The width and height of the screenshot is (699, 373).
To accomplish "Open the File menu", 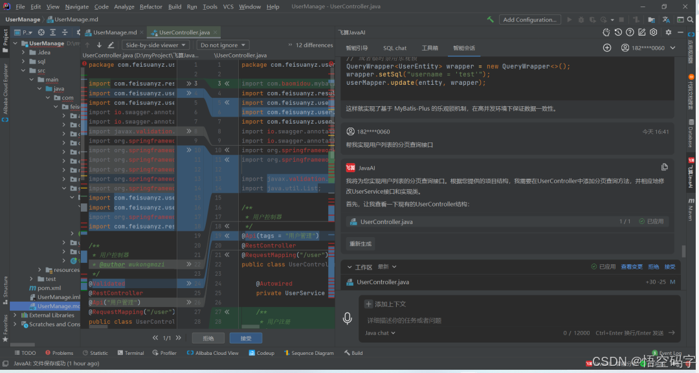I will coord(21,6).
